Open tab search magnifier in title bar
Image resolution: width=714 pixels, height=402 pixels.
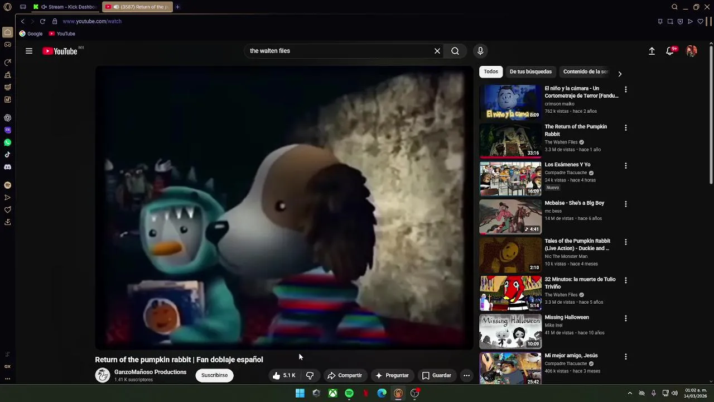coord(674,7)
